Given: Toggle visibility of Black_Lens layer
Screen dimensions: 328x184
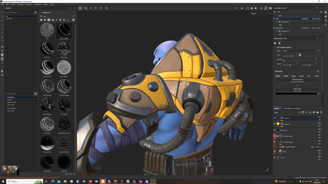Looking at the screenshot, I should [x=274, y=130].
